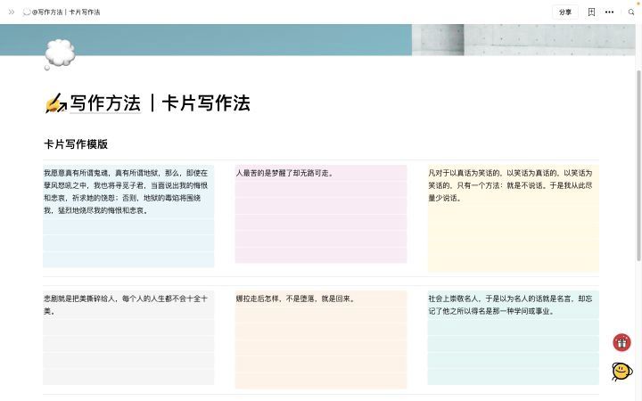
Task: Click the 分享 share button
Action: (565, 12)
